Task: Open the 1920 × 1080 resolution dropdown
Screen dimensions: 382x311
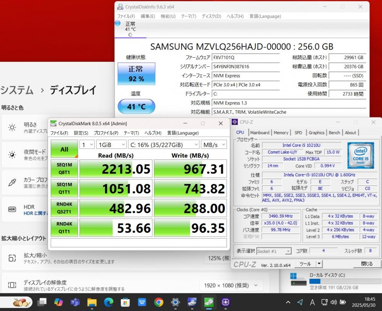Action: click(231, 285)
